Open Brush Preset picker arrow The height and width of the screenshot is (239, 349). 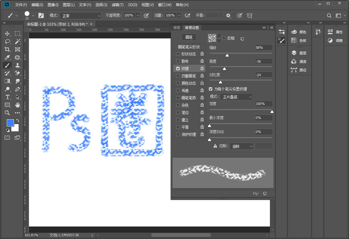(x=33, y=16)
